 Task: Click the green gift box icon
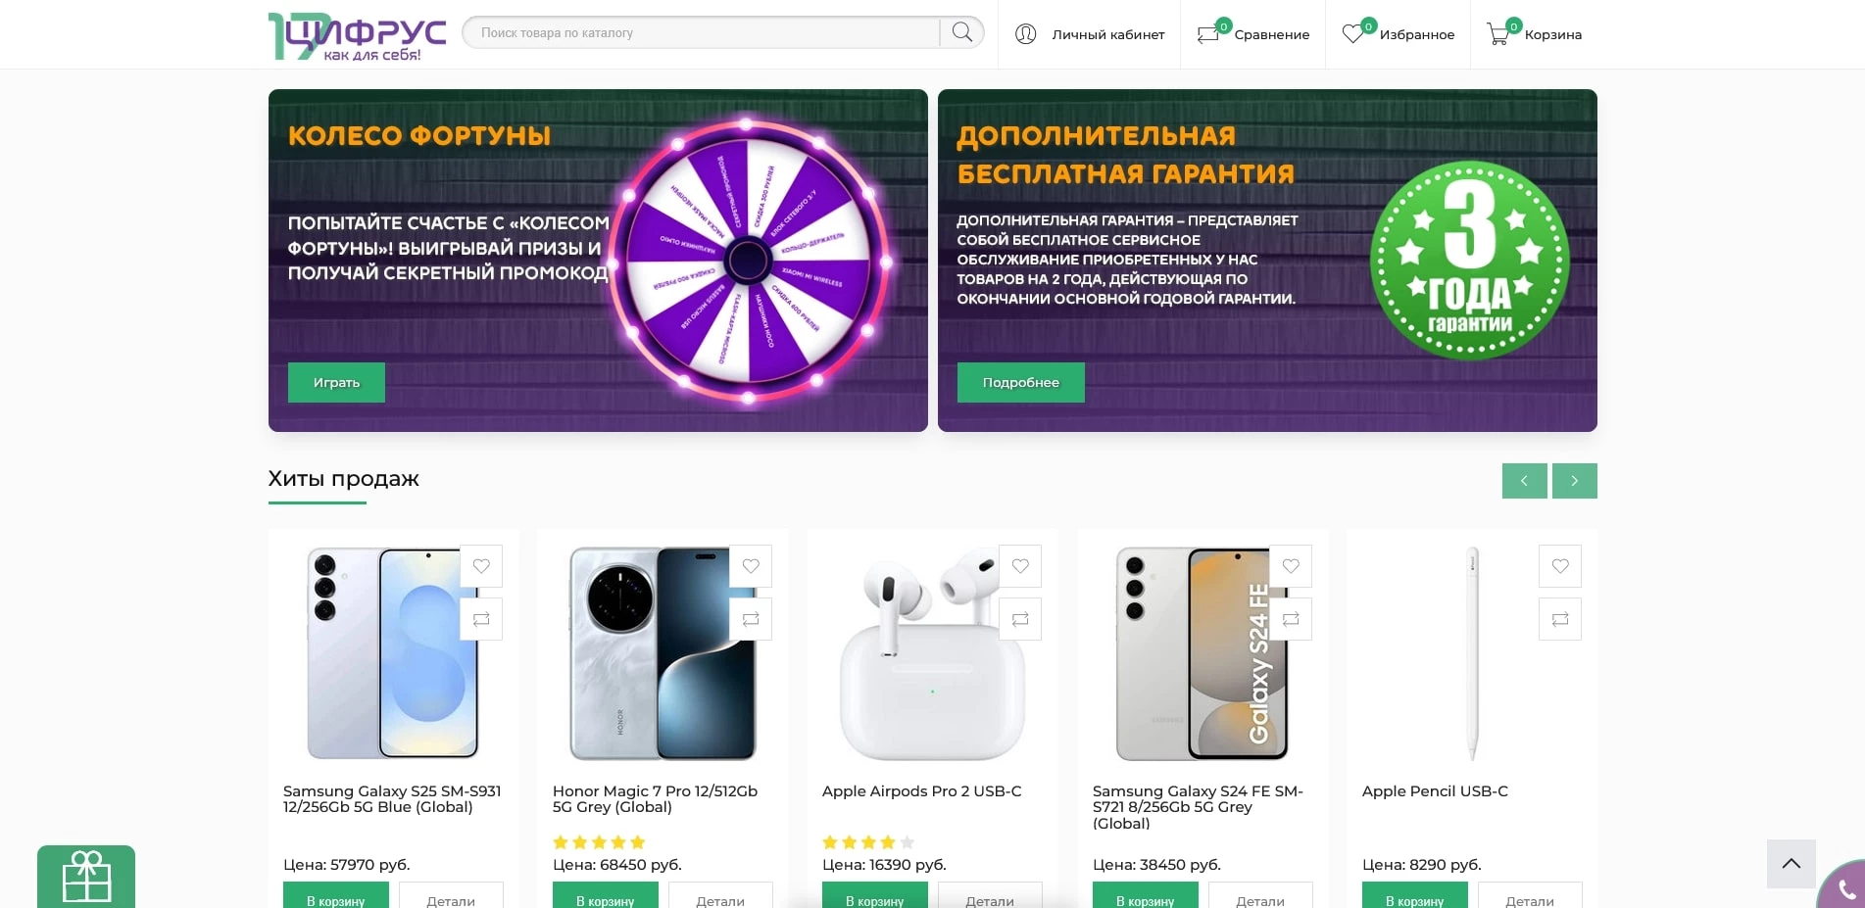[x=86, y=876]
